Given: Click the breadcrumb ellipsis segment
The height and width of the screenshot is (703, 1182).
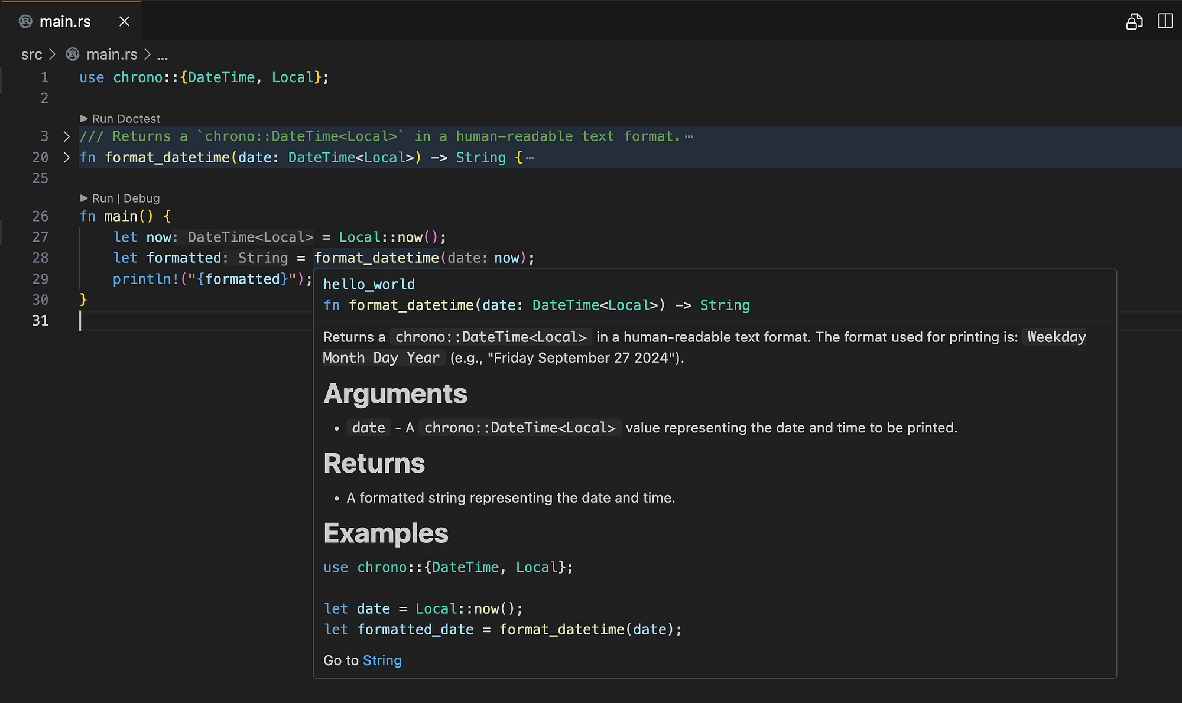Looking at the screenshot, I should (163, 54).
